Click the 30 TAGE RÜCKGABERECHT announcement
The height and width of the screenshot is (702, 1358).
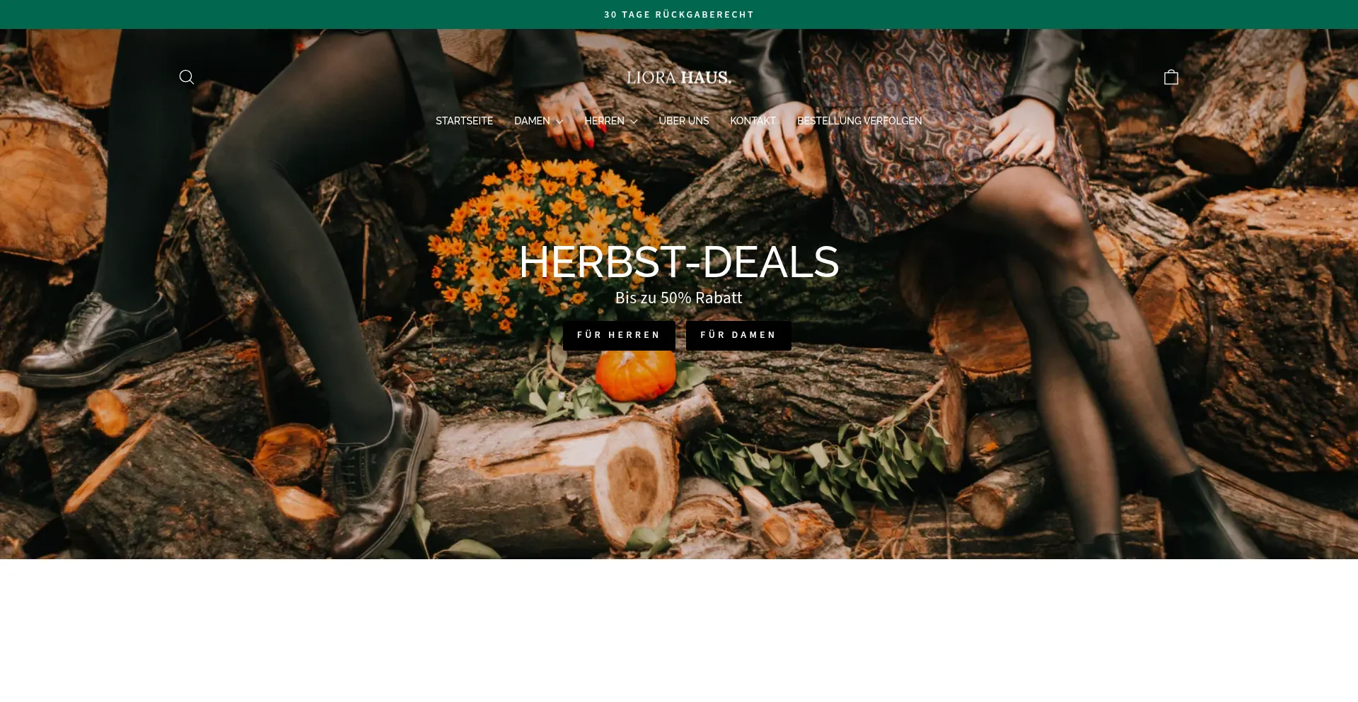click(679, 14)
